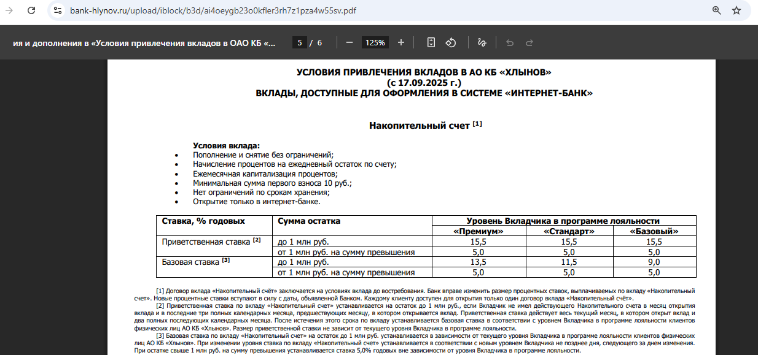Click the 11,5 rate cell

click(569, 262)
